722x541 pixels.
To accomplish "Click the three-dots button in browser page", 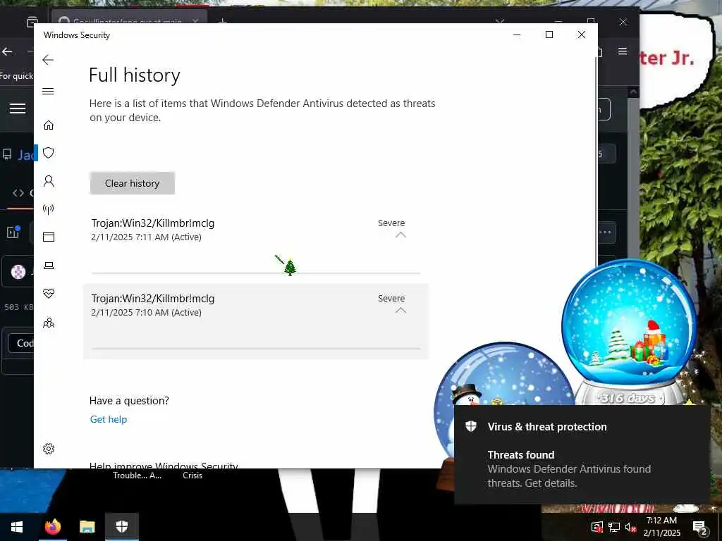I will click(605, 232).
